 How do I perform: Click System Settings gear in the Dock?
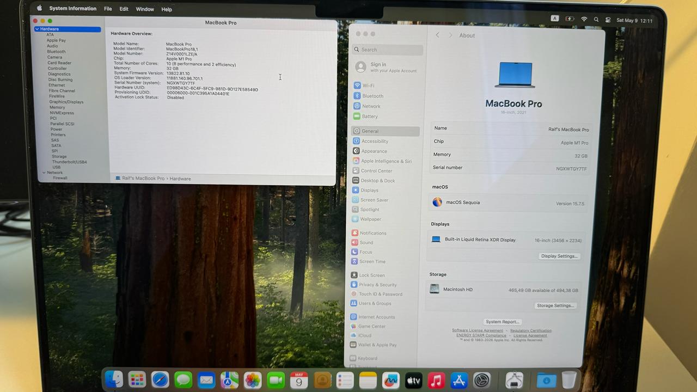click(482, 380)
